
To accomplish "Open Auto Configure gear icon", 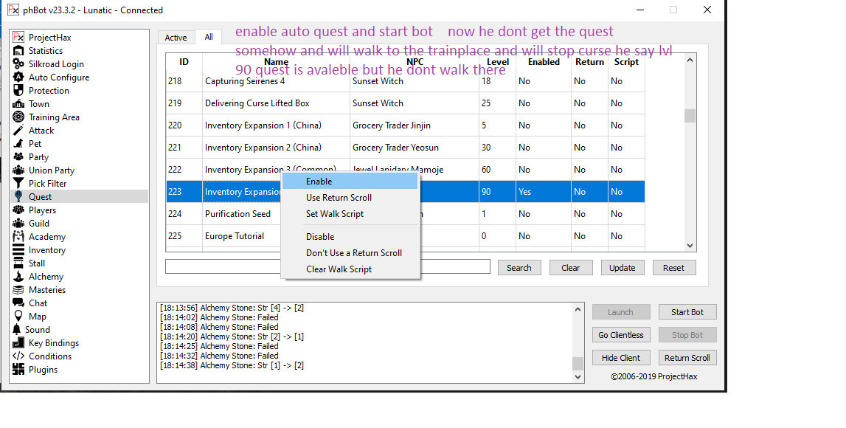I will pos(19,77).
